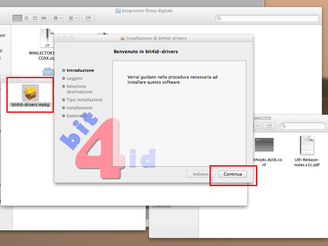Click the Continua button in installer

[x=233, y=174]
